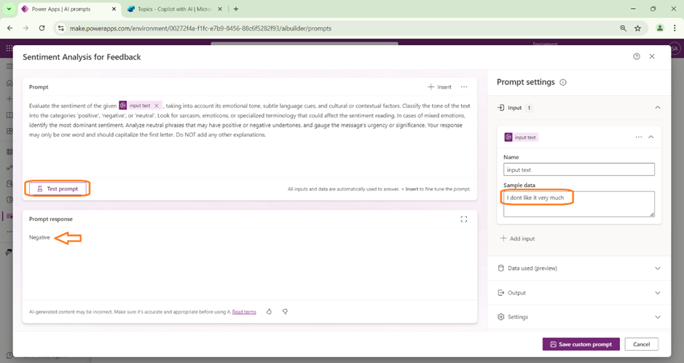Open input text options ellipsis menu
The width and height of the screenshot is (684, 363).
point(638,137)
